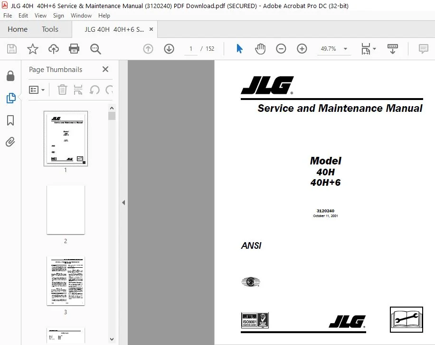Zoom in with plus icon
Screen dimensions: 435x345
pos(302,49)
